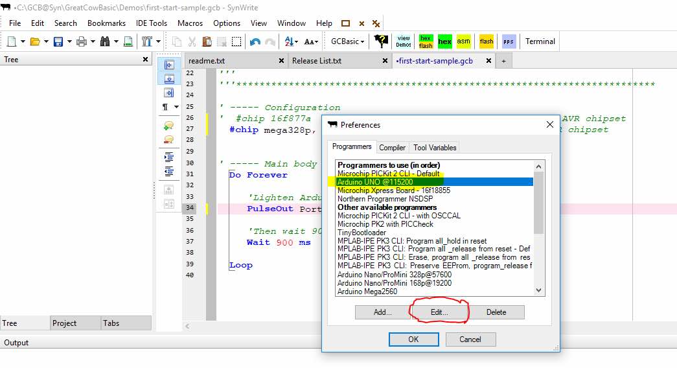Open the dropdown arrow beside Open folder
The height and width of the screenshot is (368, 677).
pyautogui.click(x=46, y=41)
